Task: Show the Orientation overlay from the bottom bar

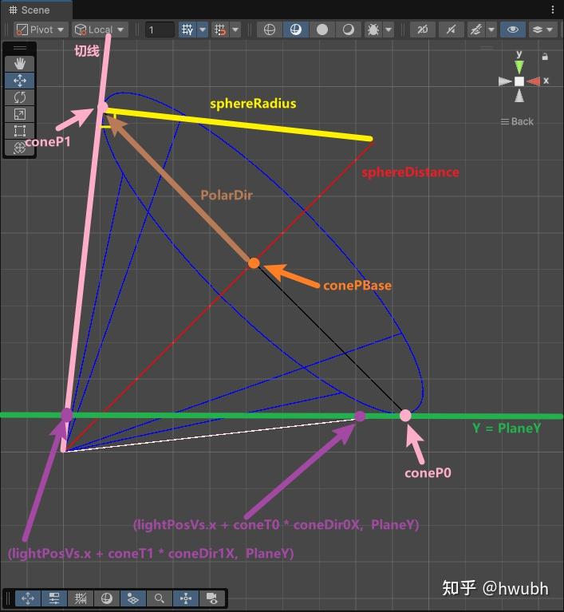Action: click(186, 598)
